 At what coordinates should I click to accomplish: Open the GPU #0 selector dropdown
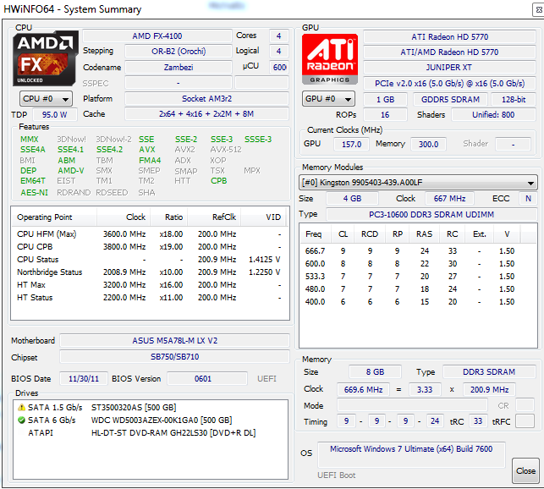click(328, 99)
